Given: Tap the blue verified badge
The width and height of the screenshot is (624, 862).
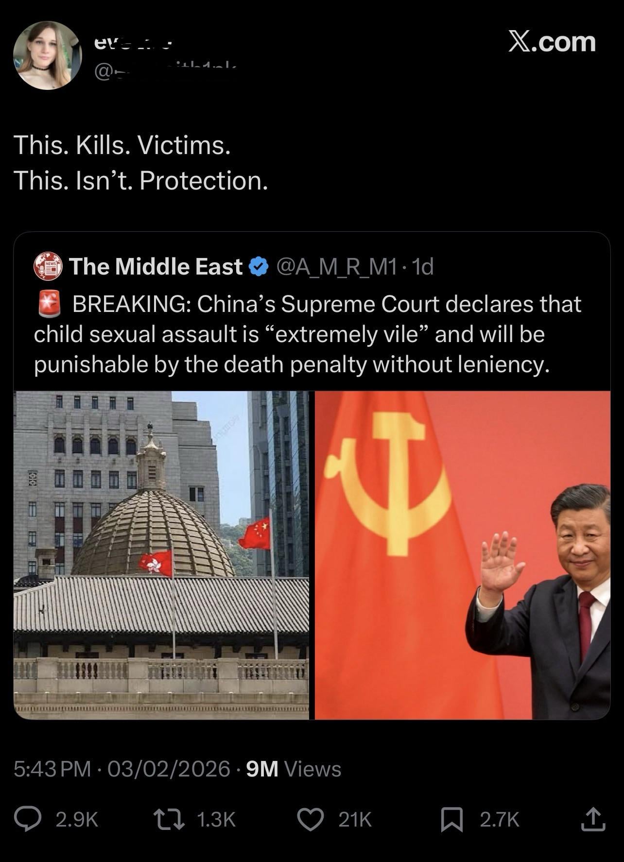Looking at the screenshot, I should [x=259, y=266].
